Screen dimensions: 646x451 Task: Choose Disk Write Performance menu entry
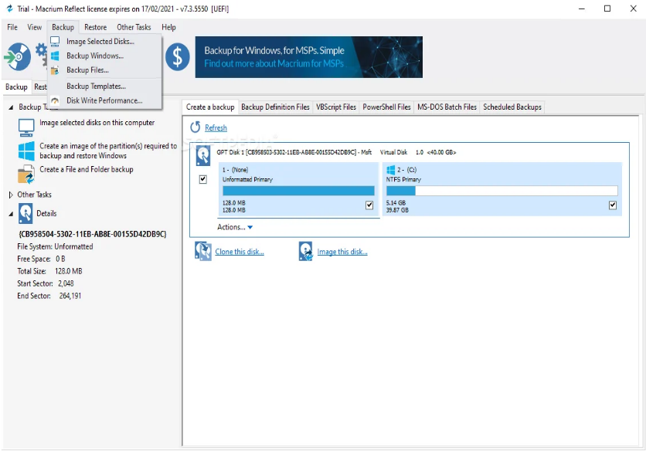pyautogui.click(x=104, y=100)
